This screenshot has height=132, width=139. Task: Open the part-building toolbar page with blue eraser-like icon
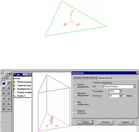coord(3,74)
